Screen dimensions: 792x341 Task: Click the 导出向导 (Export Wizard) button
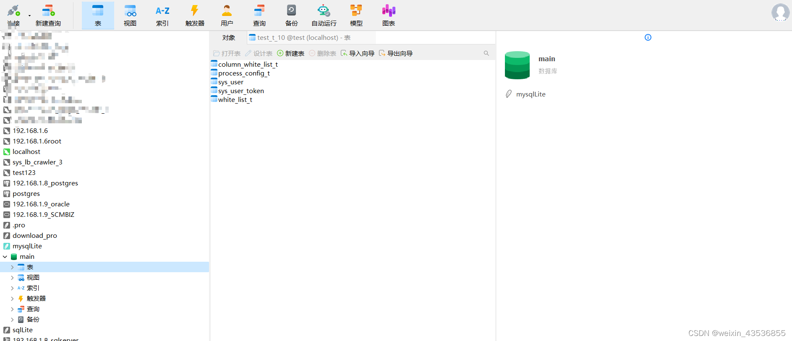coord(396,53)
